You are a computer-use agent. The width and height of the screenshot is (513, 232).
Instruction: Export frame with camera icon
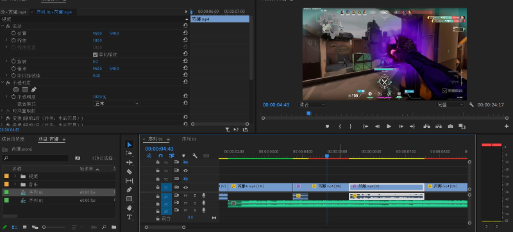point(451,126)
